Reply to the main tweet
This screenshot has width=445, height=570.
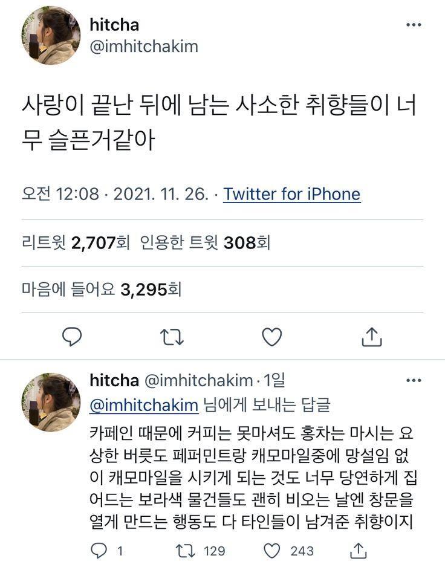click(72, 337)
